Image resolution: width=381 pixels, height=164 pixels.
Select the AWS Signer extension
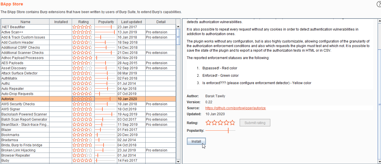pos(88,109)
